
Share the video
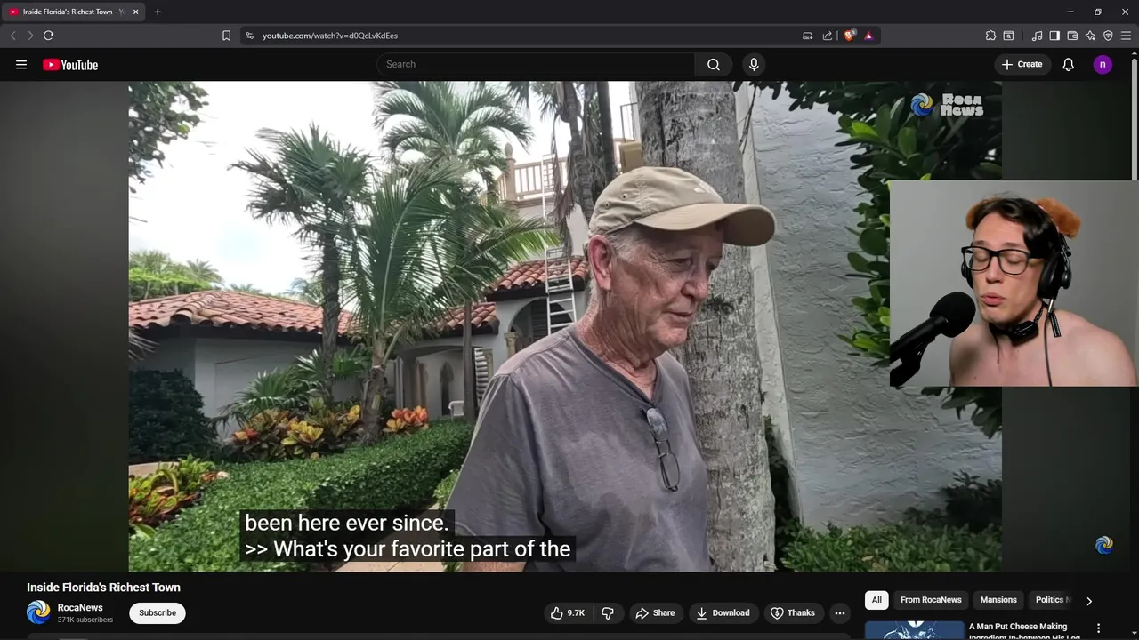(x=655, y=612)
